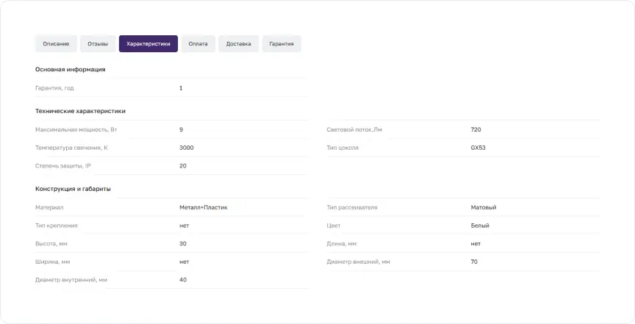635x324 pixels.
Task: Switch to the Отзывы tab
Action: (98, 44)
